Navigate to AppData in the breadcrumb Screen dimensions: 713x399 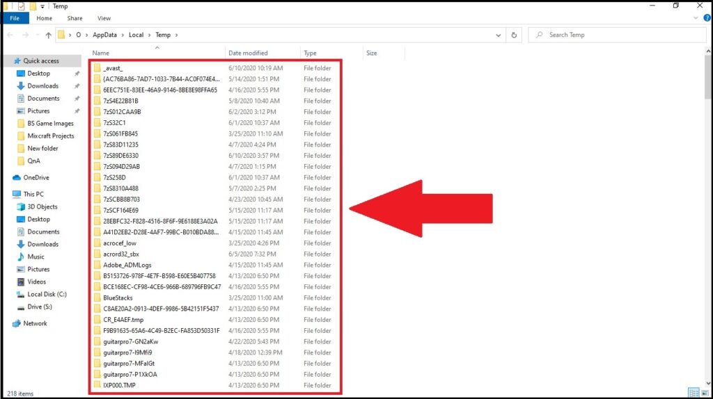(104, 35)
